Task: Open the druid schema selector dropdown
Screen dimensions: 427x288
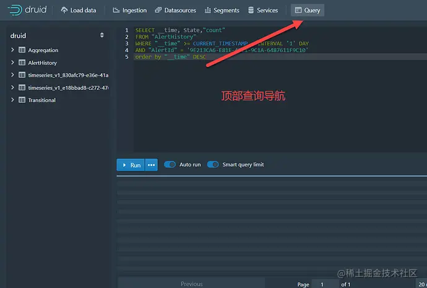Action: tap(102, 35)
